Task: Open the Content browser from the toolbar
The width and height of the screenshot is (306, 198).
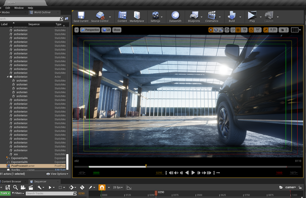Action: pos(122,17)
